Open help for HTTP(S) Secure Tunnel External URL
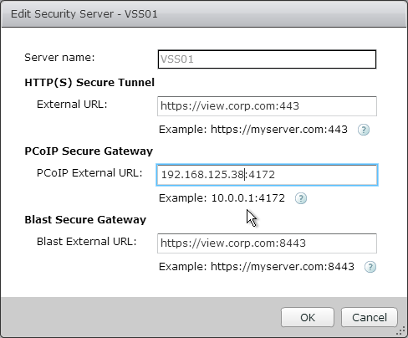Screen dimensions: 408x338 [364, 130]
